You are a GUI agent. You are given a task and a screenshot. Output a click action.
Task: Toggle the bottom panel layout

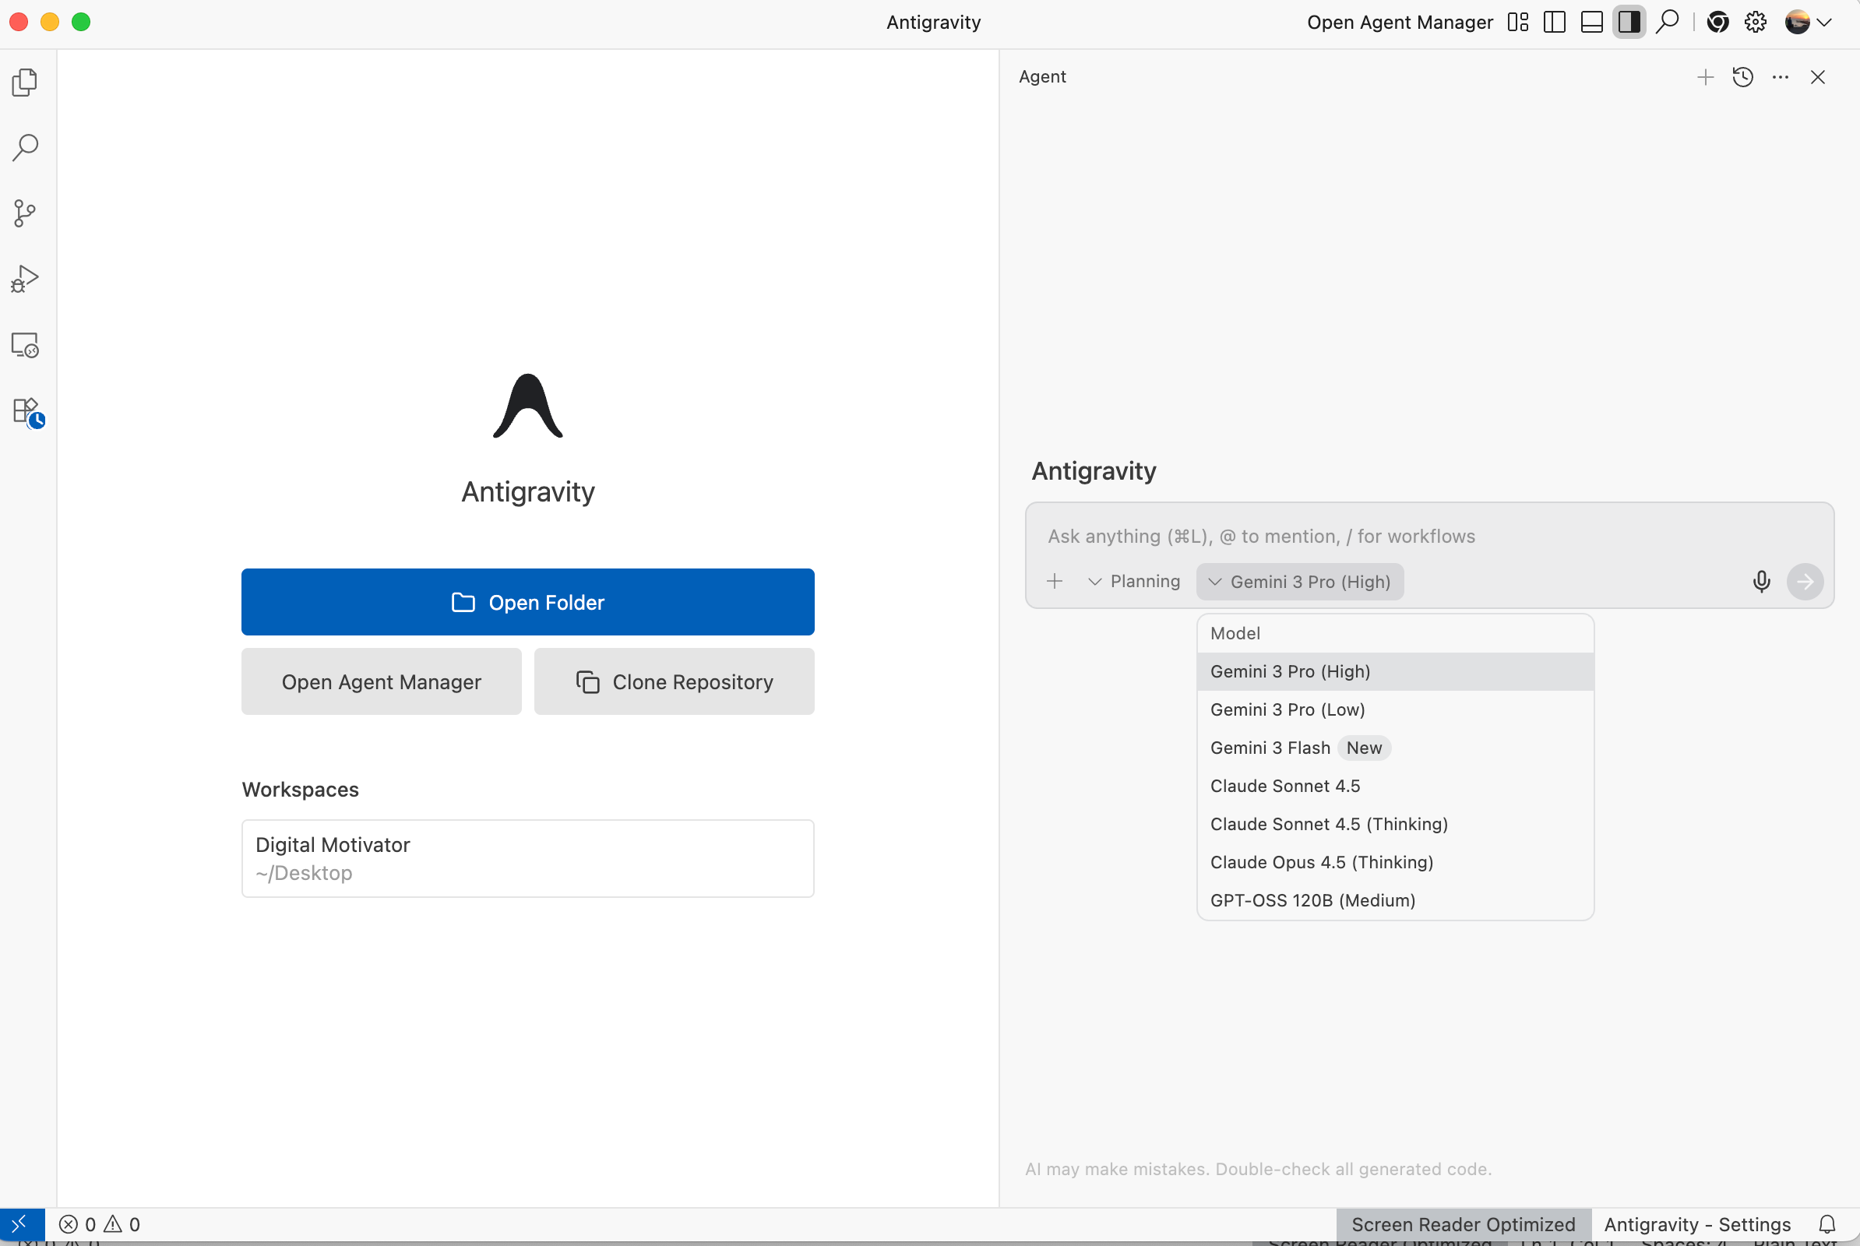[x=1591, y=23]
